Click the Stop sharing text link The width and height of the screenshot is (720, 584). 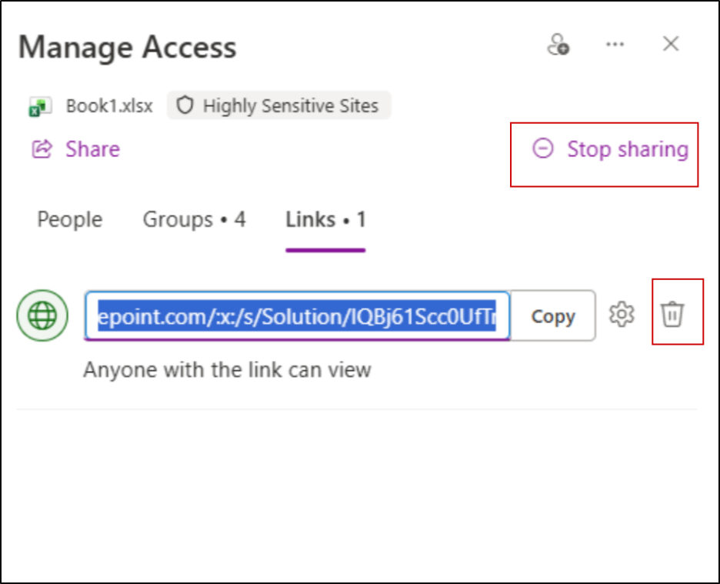628,149
